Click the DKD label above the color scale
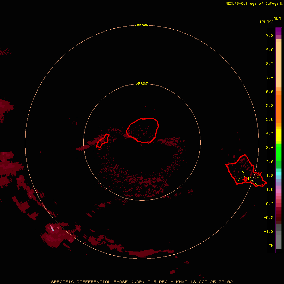 point(277,19)
